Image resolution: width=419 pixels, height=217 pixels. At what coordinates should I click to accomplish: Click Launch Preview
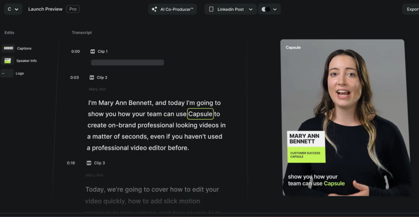[x=45, y=9]
